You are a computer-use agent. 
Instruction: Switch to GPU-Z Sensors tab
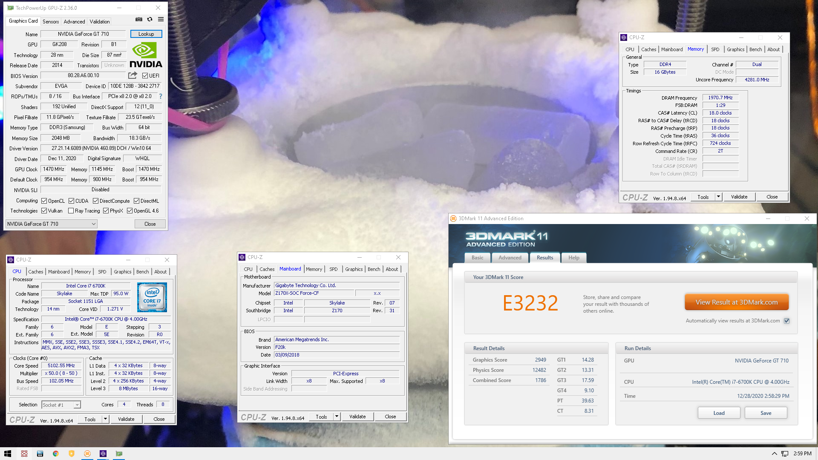(51, 22)
